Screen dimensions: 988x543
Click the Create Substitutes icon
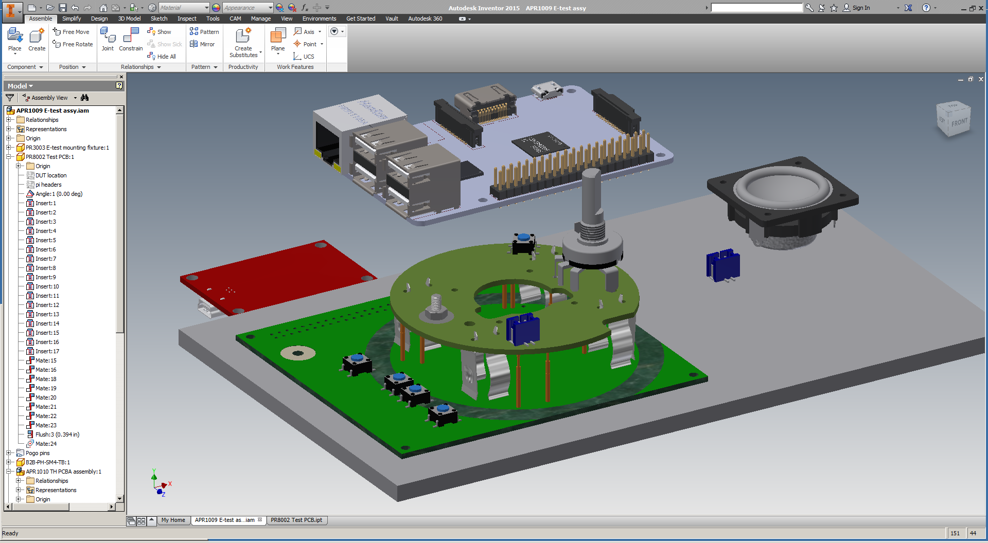[243, 36]
